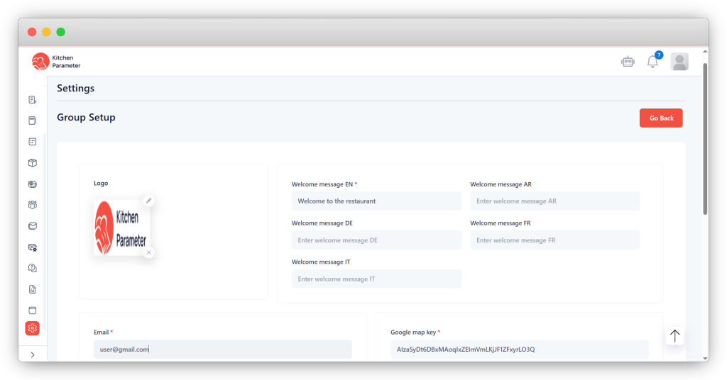Image resolution: width=727 pixels, height=380 pixels.
Task: Click the Kitchen Parameter logo in header
Action: [x=57, y=62]
